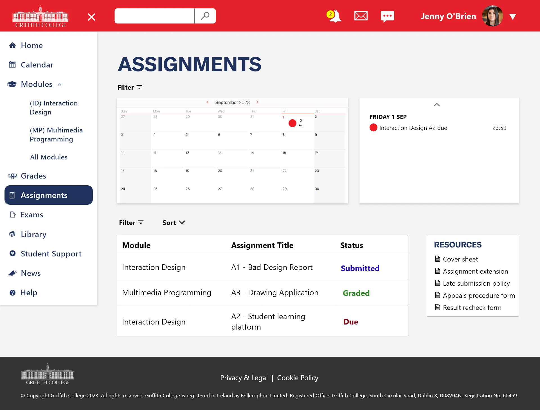This screenshot has width=540, height=410.
Task: Open the Sort dropdown
Action: (x=174, y=223)
